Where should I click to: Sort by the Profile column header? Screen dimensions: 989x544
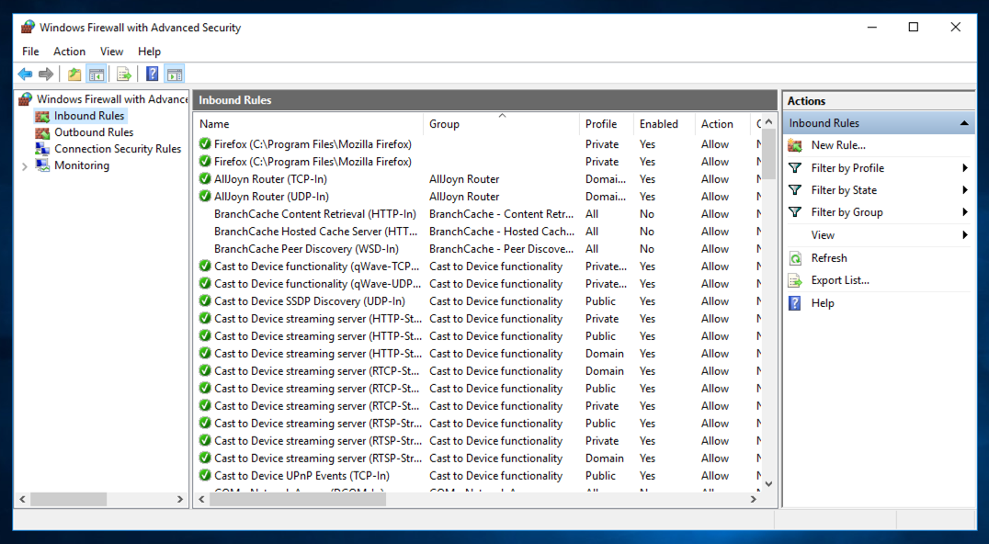(607, 124)
